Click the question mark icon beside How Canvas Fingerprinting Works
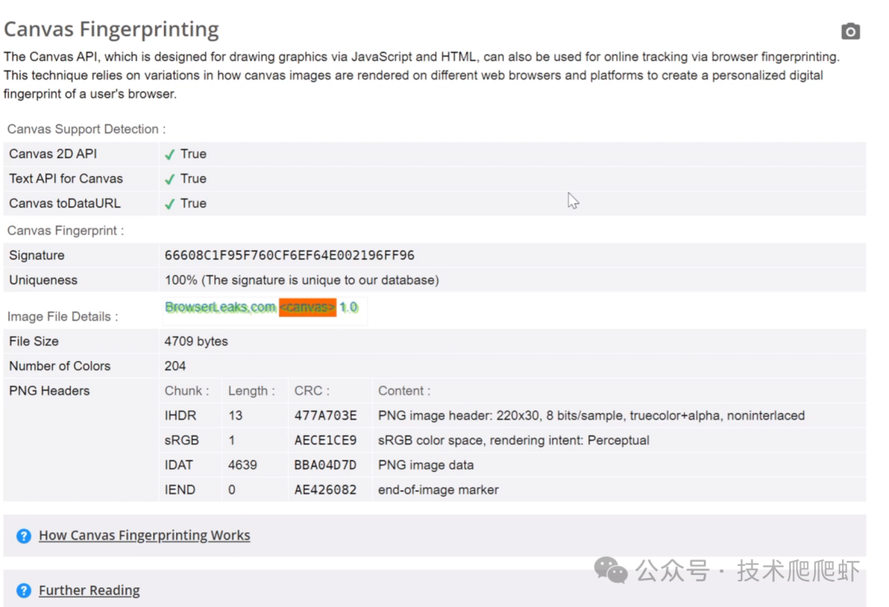Image resolution: width=889 pixels, height=607 pixels. coord(24,535)
